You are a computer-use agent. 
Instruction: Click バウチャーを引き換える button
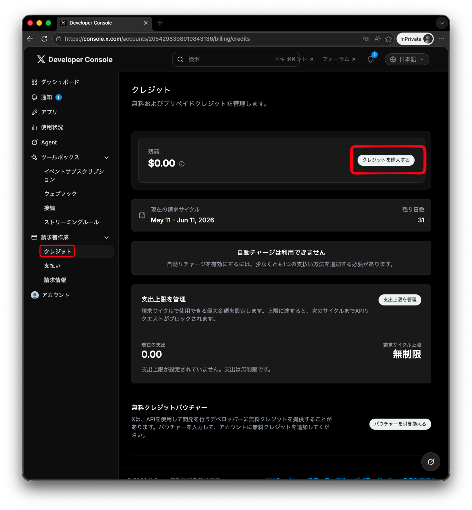pos(400,424)
